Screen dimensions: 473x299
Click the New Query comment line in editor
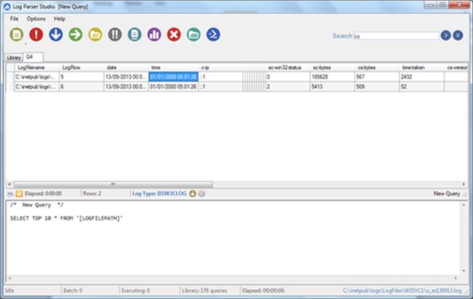click(37, 205)
